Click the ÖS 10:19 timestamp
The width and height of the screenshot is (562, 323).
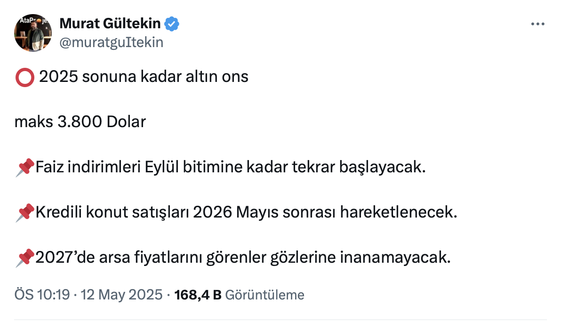pyautogui.click(x=42, y=295)
